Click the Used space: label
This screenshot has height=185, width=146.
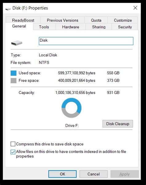pyautogui.click(x=30, y=73)
